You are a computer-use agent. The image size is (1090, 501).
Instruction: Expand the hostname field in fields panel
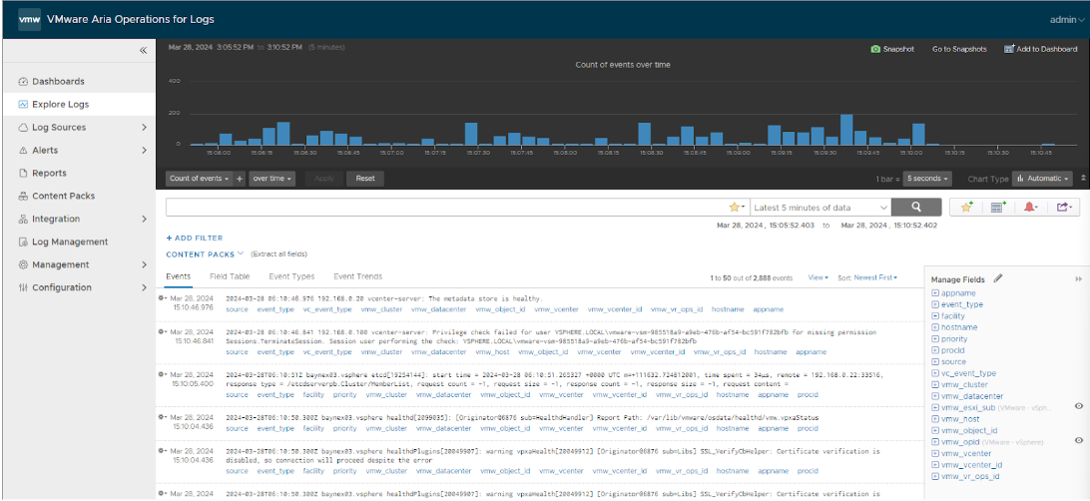935,327
